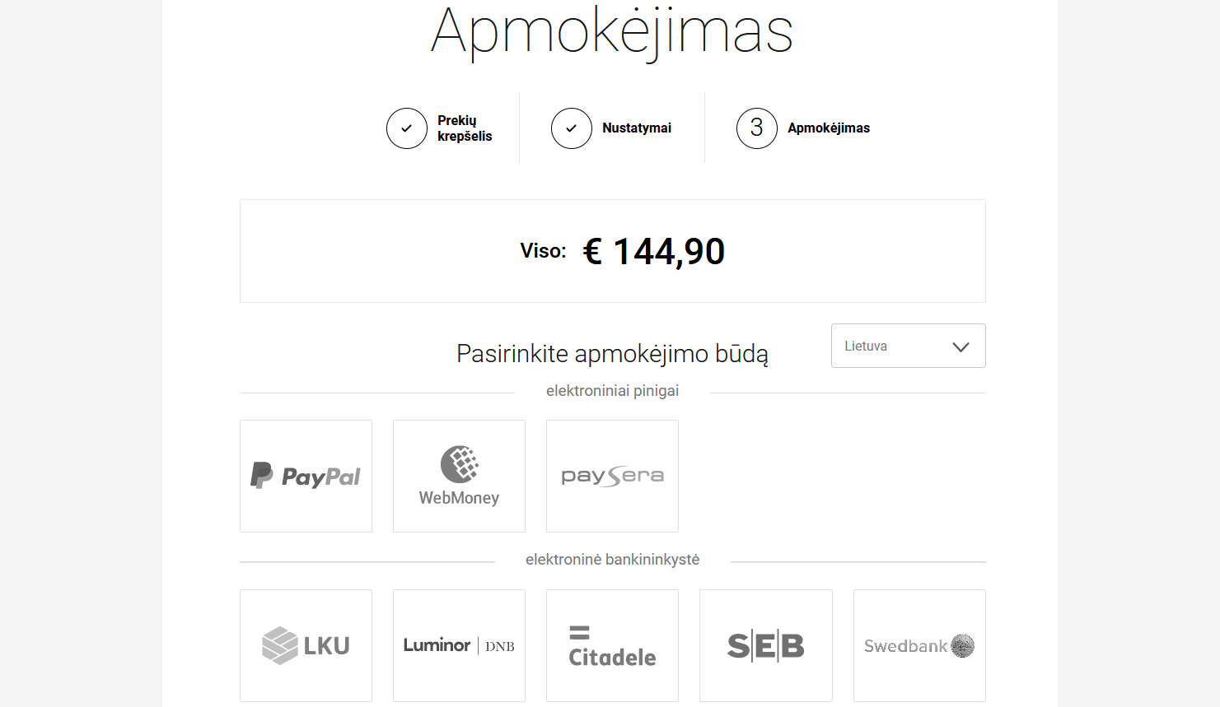Screen dimensions: 1220x707
Task: Click the dropdown chevron arrow beside Lietuva
Action: (x=961, y=347)
